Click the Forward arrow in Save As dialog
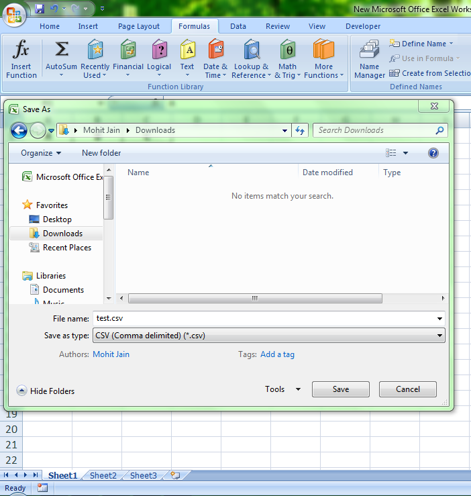471x496 pixels. tap(38, 130)
